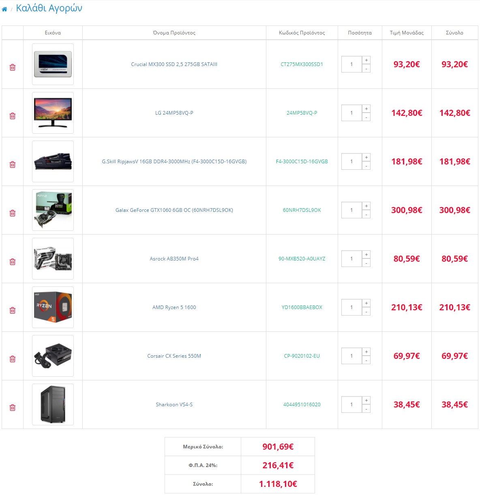Viewport: 480px width, 495px height.
Task: Click the LG monitor product thumbnail
Action: (x=53, y=113)
